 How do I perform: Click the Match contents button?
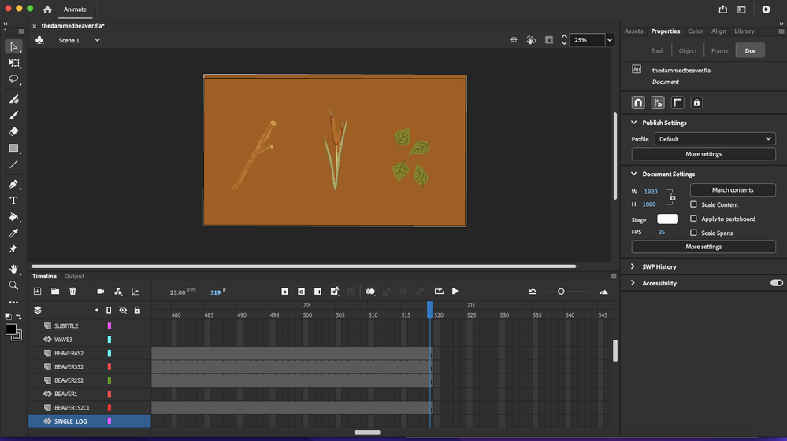pos(733,189)
